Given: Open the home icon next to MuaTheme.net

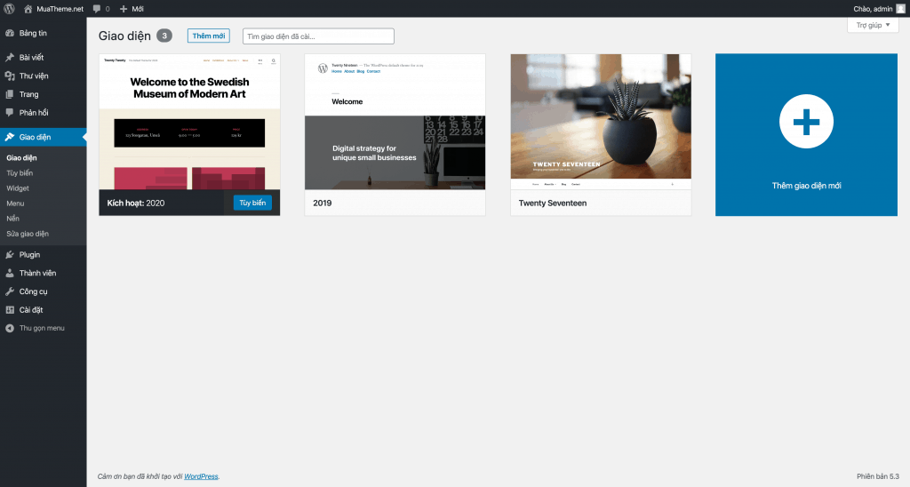Looking at the screenshot, I should pyautogui.click(x=28, y=9).
